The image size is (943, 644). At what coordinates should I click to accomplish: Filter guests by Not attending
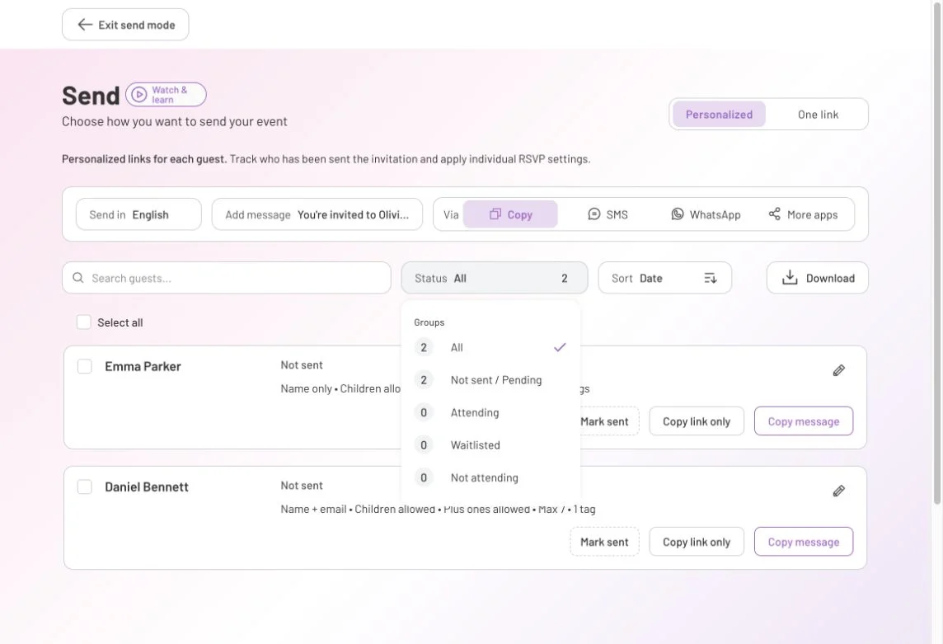point(490,477)
